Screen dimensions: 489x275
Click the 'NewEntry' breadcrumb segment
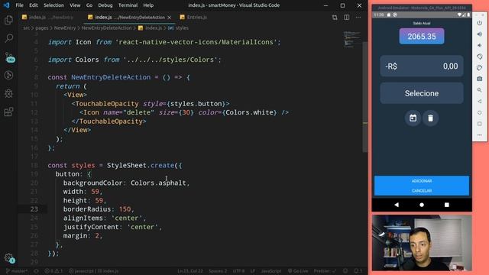tap(65, 28)
